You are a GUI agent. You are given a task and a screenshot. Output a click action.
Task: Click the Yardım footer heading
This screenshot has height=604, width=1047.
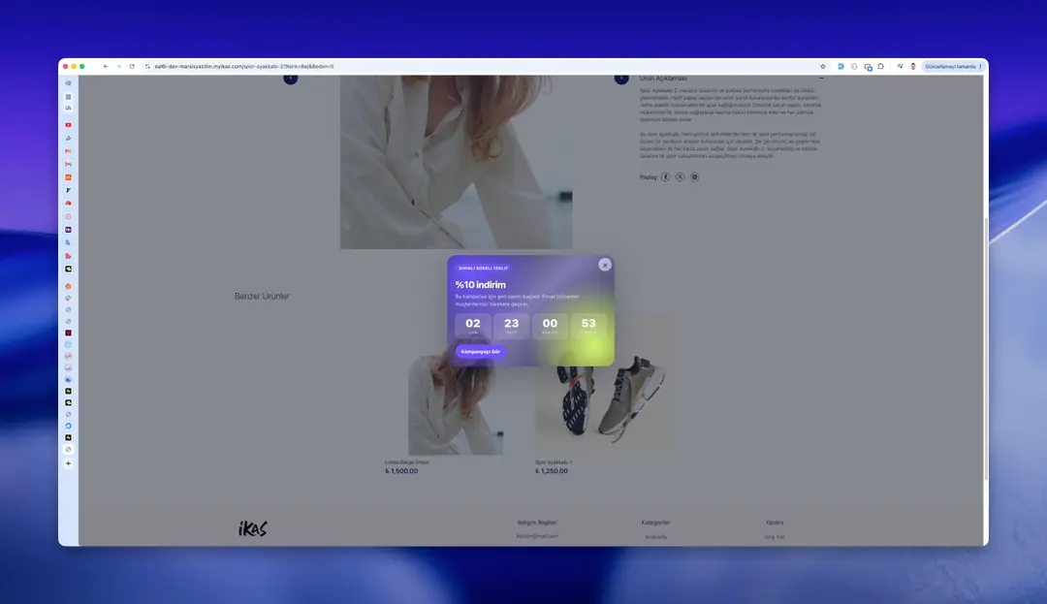[775, 523]
